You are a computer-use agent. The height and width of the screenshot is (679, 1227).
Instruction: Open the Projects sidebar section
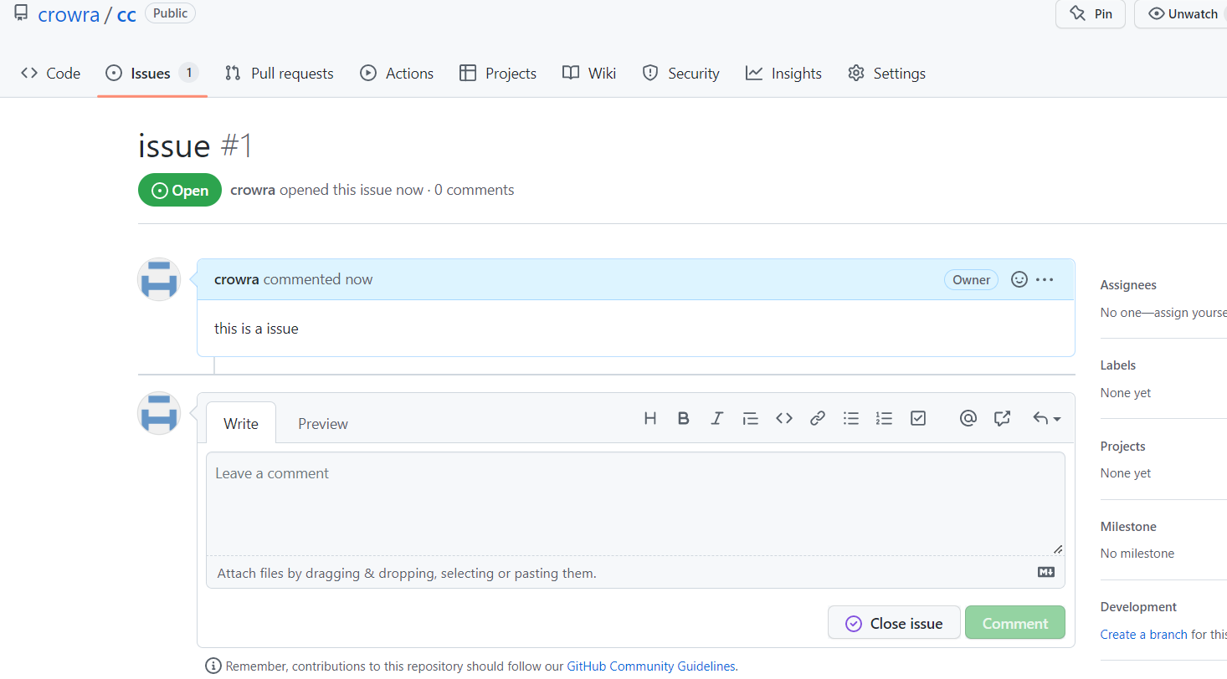click(1122, 447)
